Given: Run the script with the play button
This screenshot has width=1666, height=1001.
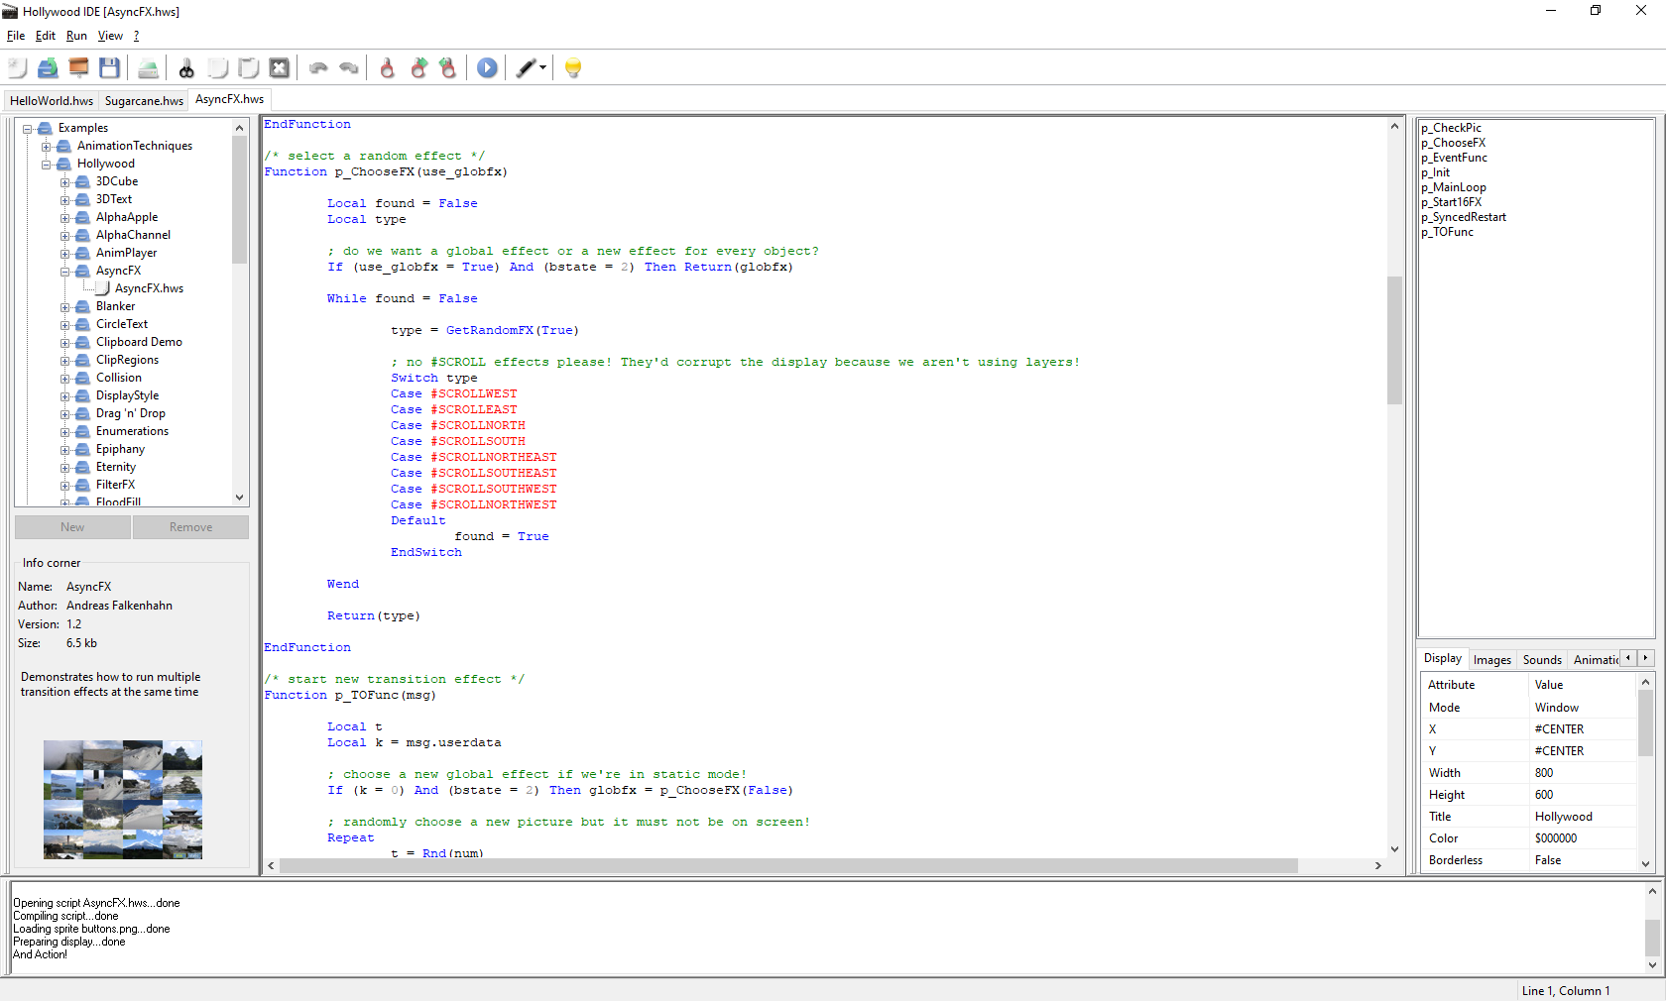Looking at the screenshot, I should 487,67.
